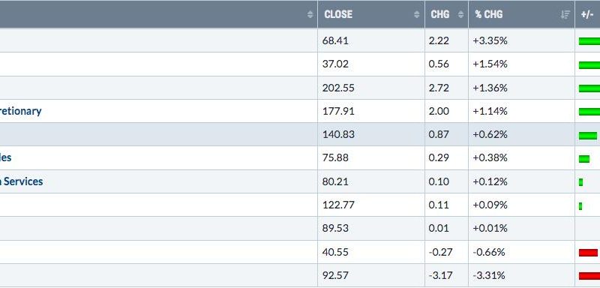
Task: Sort by the % CHG column header
Action: point(489,14)
